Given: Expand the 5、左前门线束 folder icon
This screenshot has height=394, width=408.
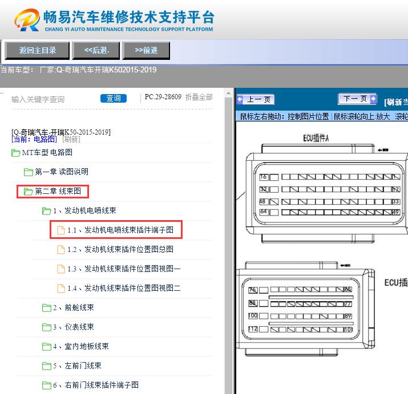Looking at the screenshot, I should pyautogui.click(x=46, y=366).
